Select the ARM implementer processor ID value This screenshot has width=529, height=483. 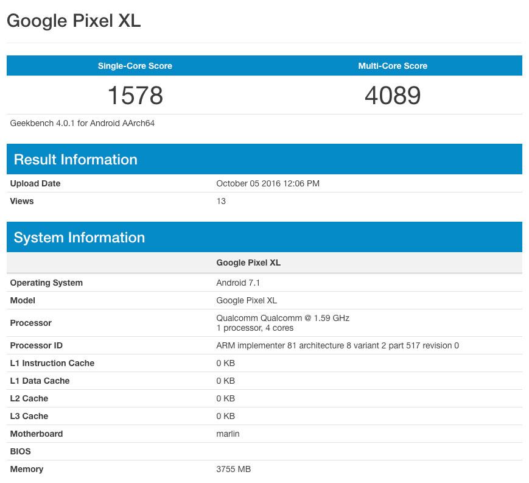coord(337,345)
